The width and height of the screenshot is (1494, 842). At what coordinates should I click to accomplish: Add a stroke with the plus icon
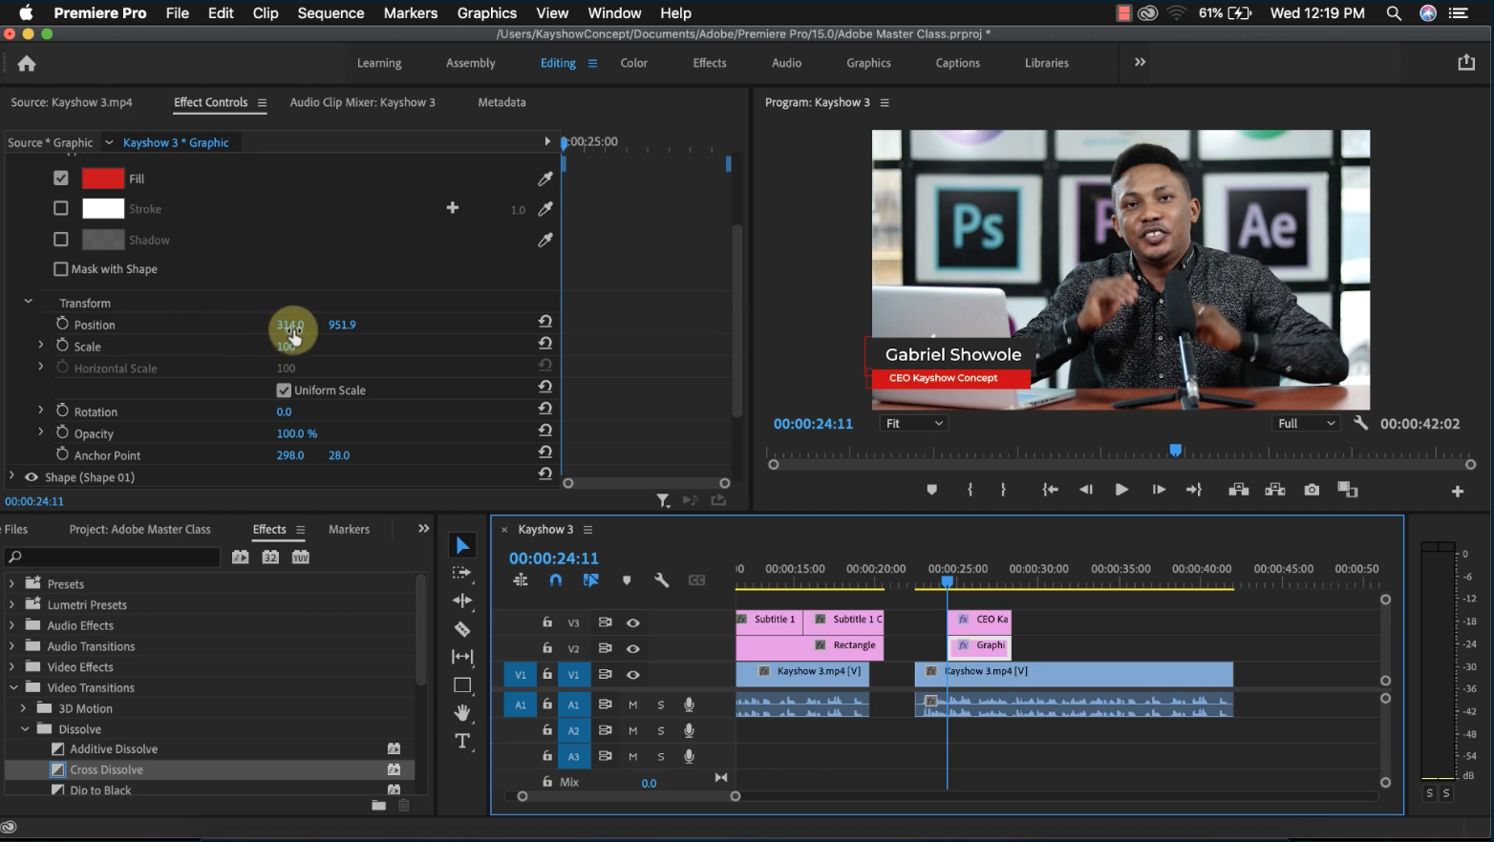click(x=453, y=208)
